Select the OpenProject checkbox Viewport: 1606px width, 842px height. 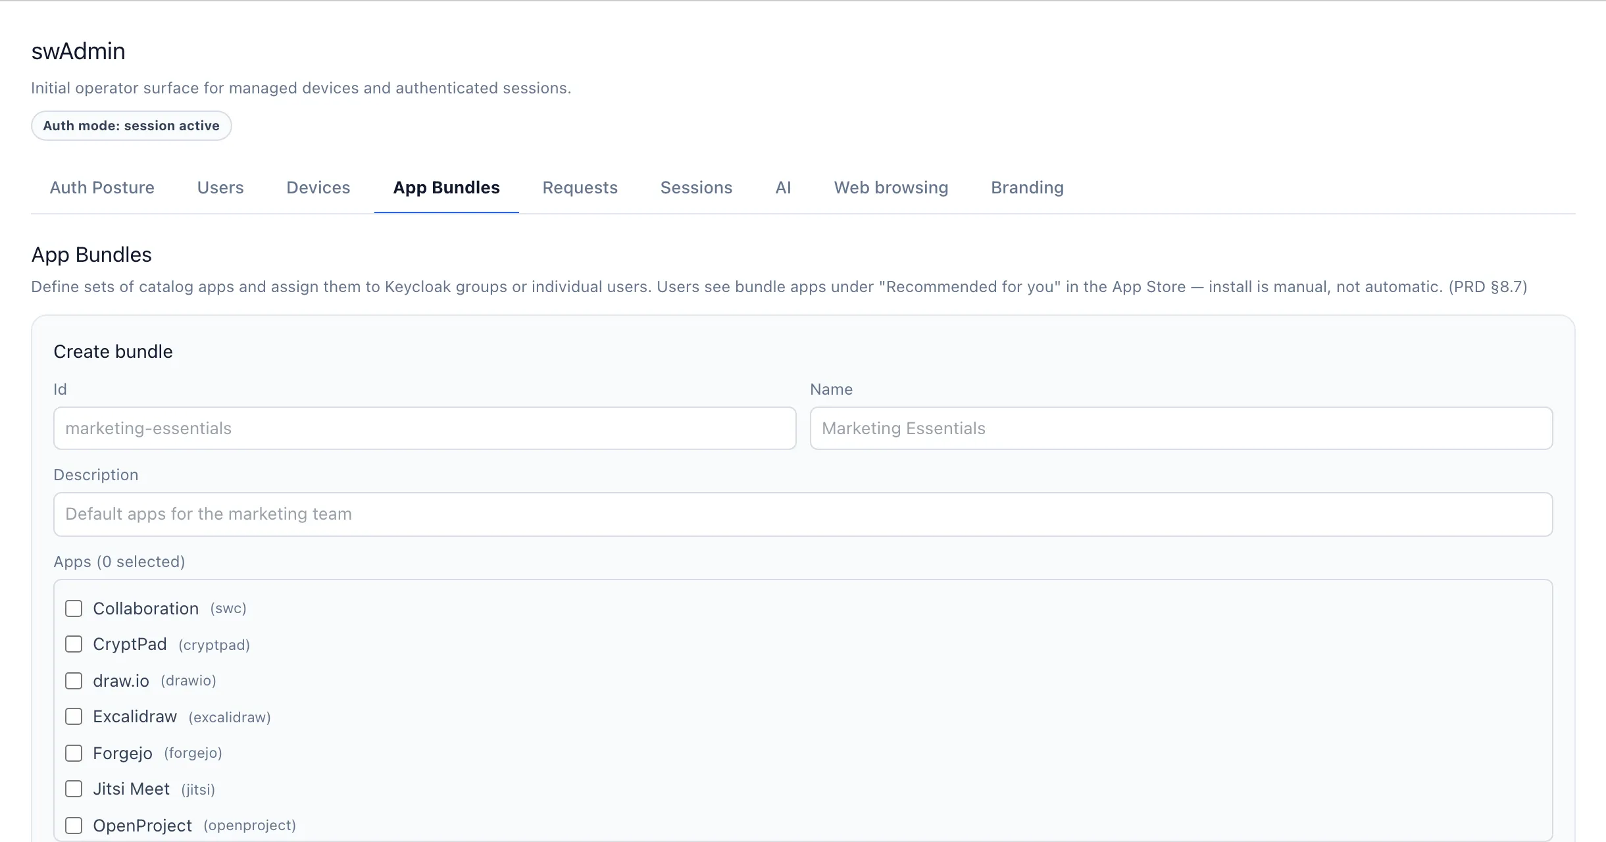(x=74, y=826)
